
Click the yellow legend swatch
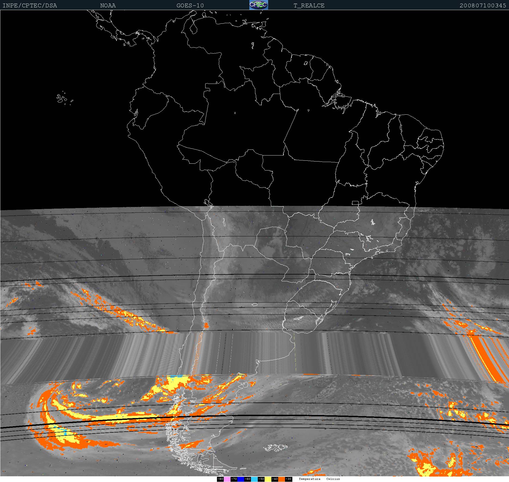point(268,479)
